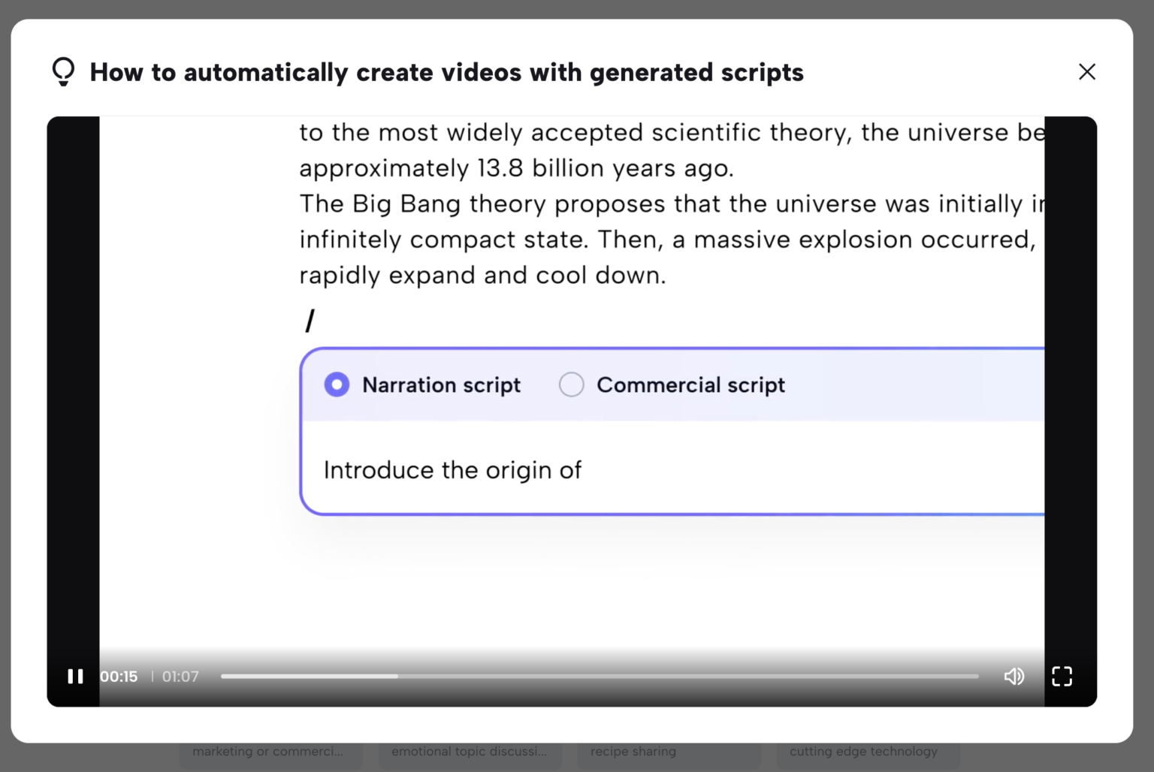The image size is (1154, 772).
Task: Choose the "marketing or commerci..." topic chip
Action: pyautogui.click(x=268, y=752)
